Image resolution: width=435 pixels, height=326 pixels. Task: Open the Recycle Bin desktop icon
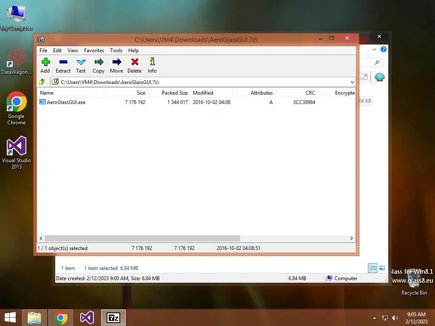coord(414,282)
